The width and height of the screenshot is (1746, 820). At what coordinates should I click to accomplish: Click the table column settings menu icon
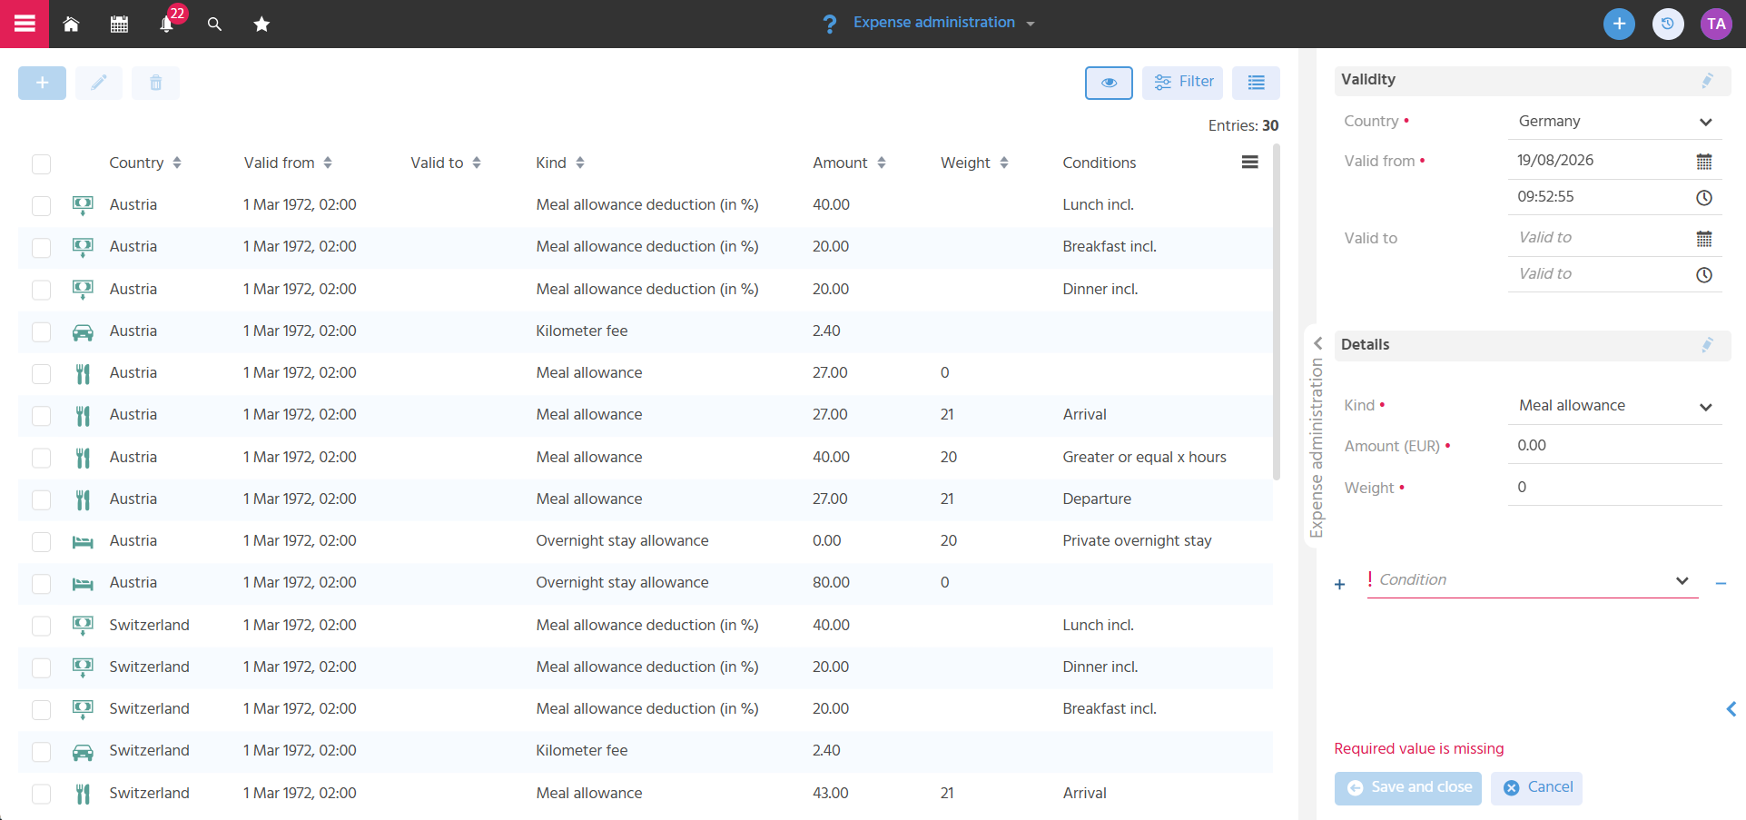1250,162
